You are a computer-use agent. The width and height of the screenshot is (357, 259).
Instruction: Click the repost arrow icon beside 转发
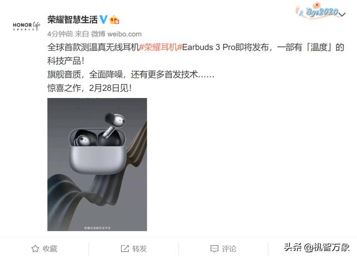point(125,248)
